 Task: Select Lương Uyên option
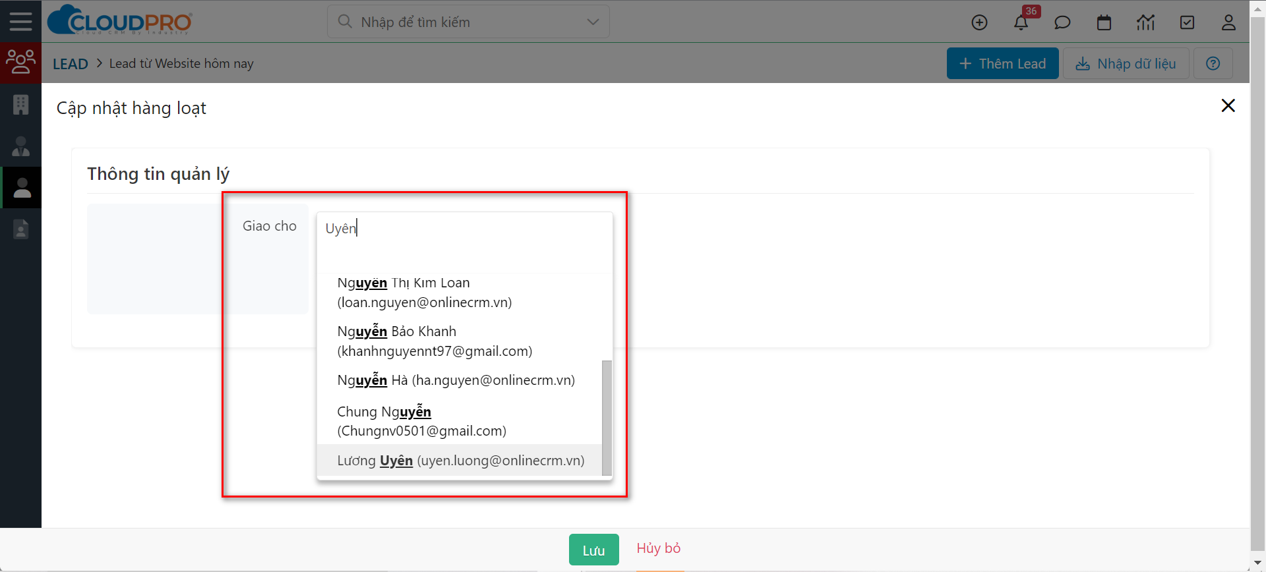click(x=460, y=461)
